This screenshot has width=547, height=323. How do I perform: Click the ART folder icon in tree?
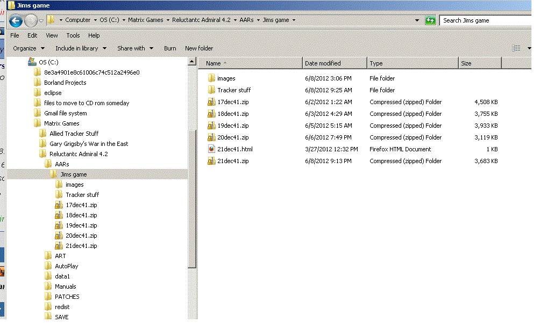coord(48,256)
